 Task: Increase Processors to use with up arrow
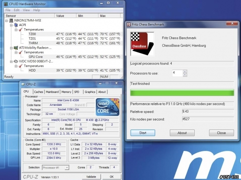point(185,72)
